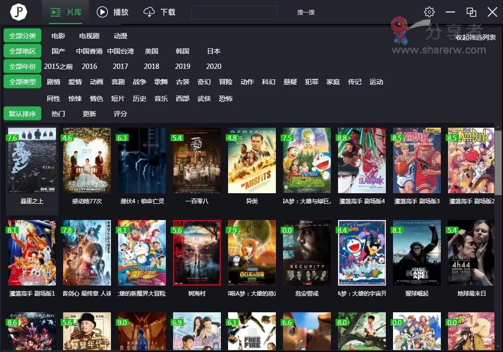Select the 武侠 genre filter

204,98
